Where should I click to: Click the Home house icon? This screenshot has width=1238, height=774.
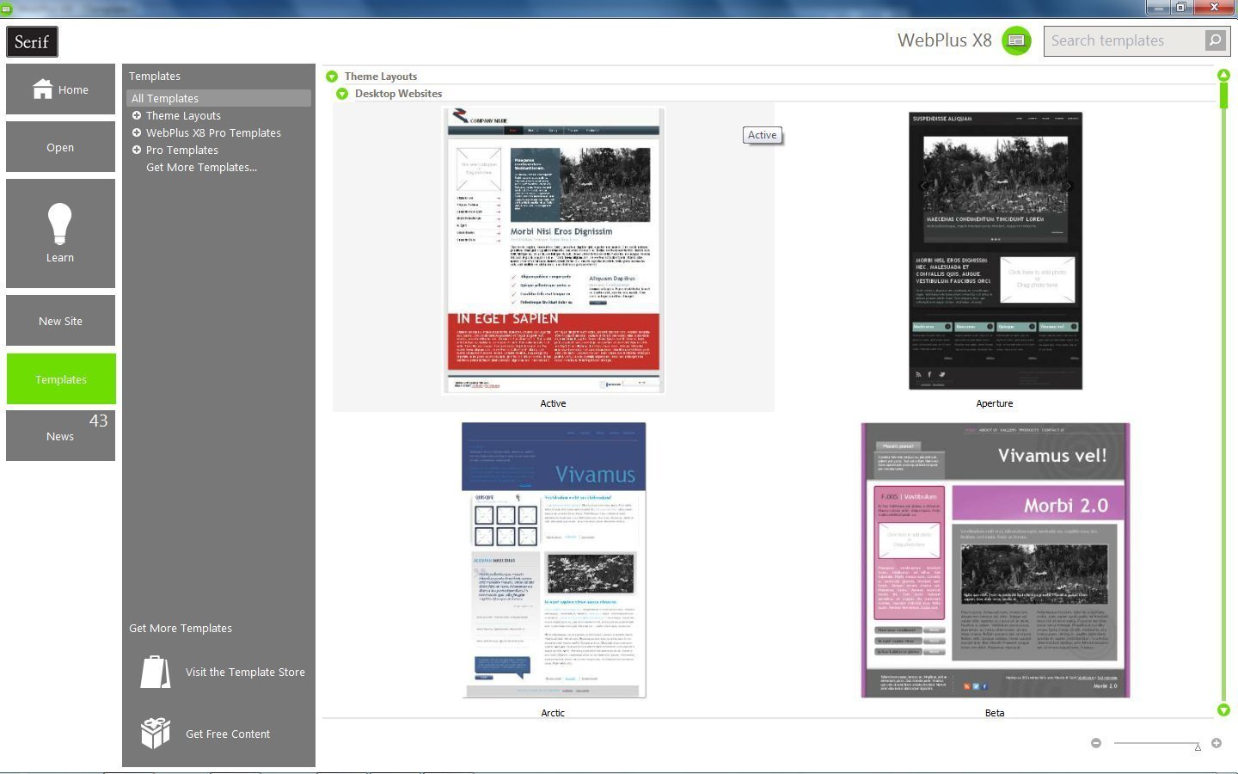pyautogui.click(x=43, y=89)
